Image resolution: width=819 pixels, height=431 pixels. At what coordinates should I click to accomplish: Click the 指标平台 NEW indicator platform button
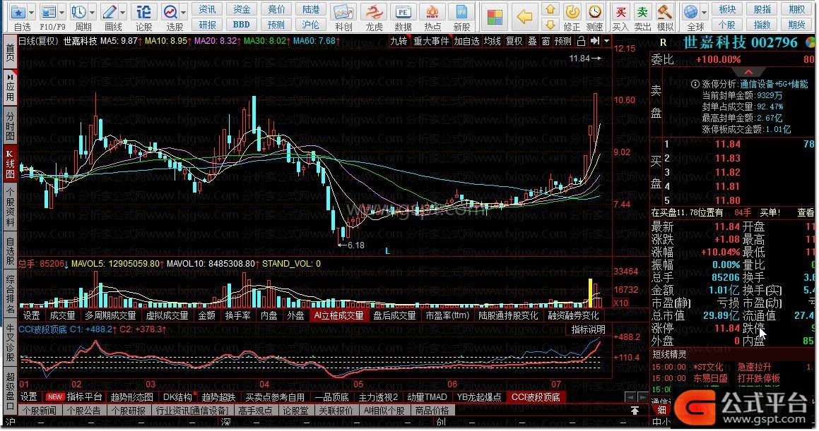coord(75,397)
